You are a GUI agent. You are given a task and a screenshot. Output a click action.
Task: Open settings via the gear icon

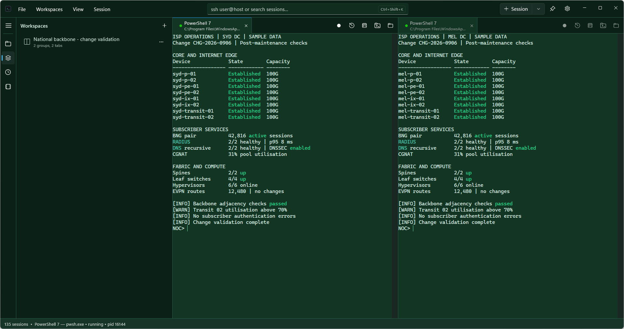(x=567, y=9)
